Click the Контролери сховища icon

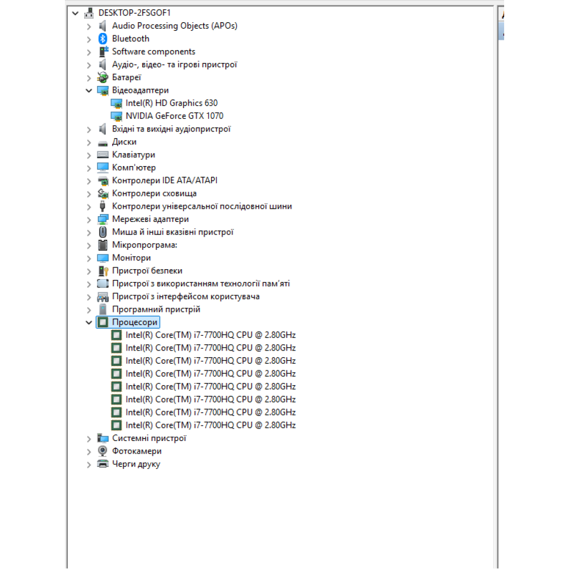(102, 193)
